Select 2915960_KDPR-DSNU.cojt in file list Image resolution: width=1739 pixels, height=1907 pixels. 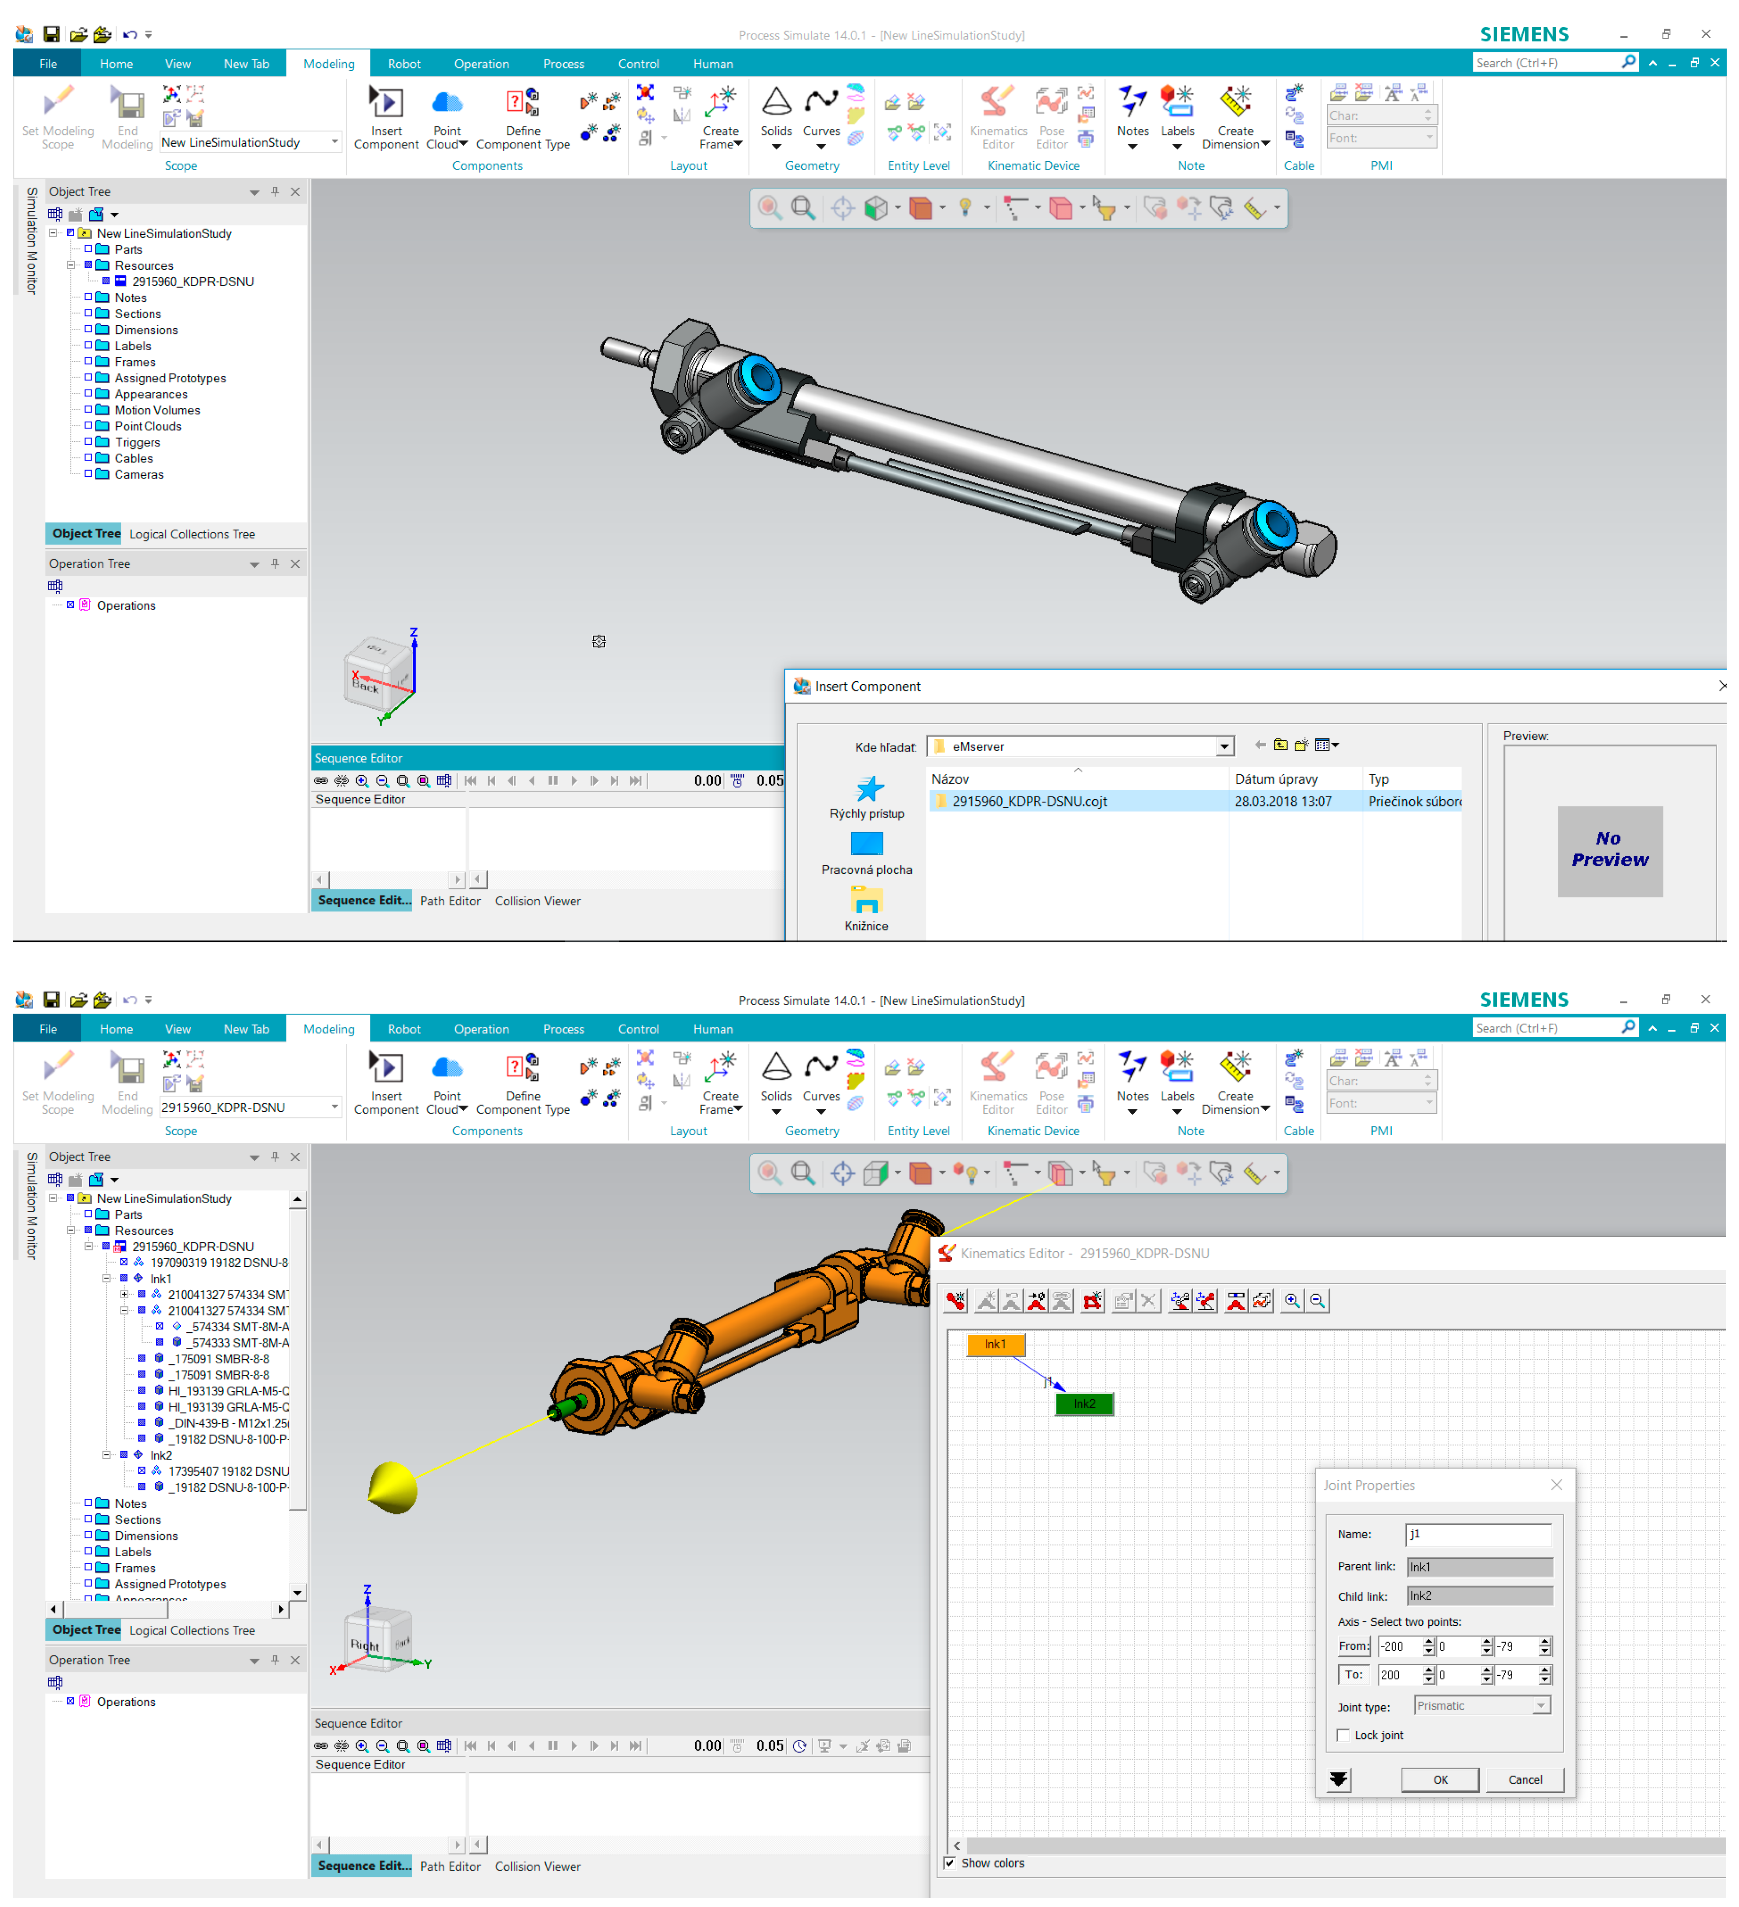[x=1029, y=801]
